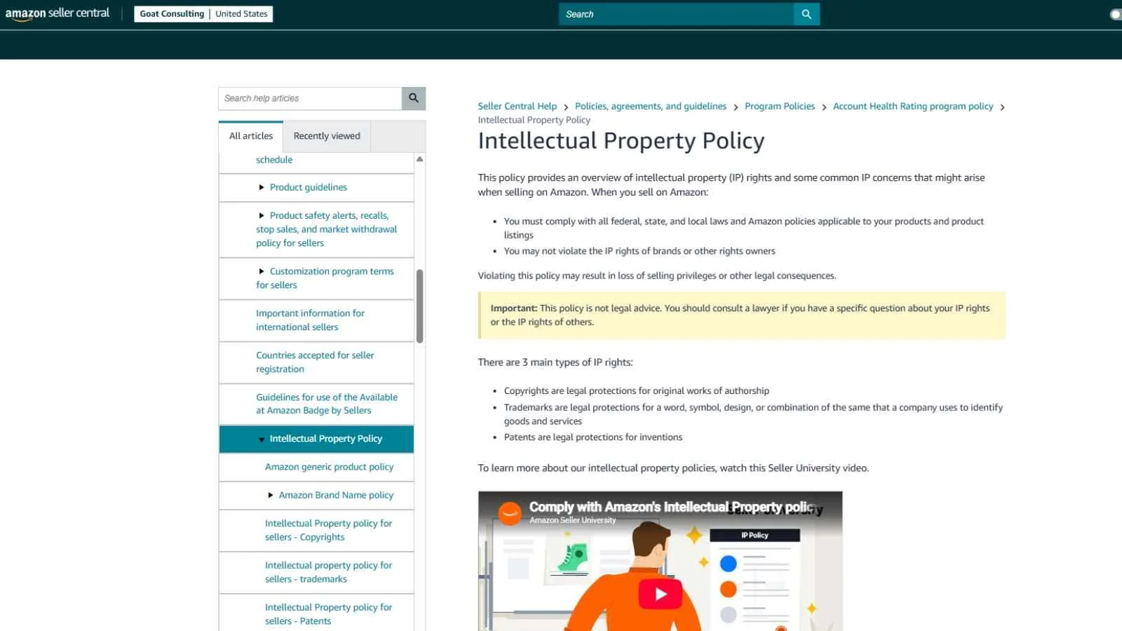
Task: Open IP policy for sellers - Patents
Action: click(328, 614)
